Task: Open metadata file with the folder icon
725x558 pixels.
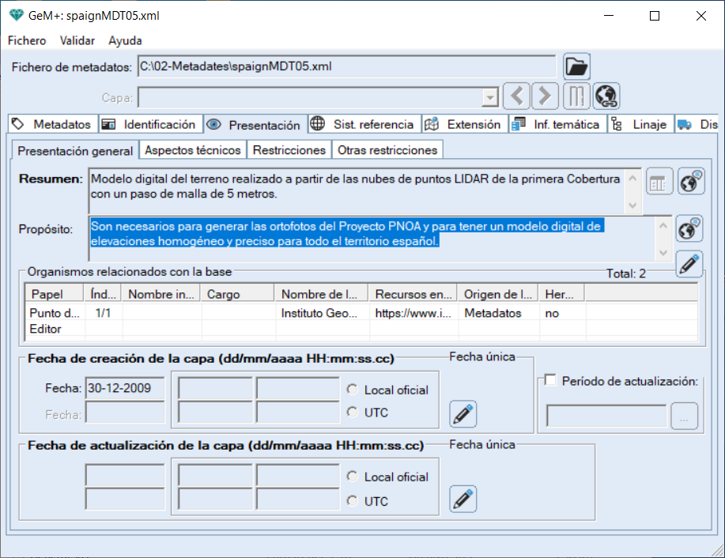Action: click(577, 66)
